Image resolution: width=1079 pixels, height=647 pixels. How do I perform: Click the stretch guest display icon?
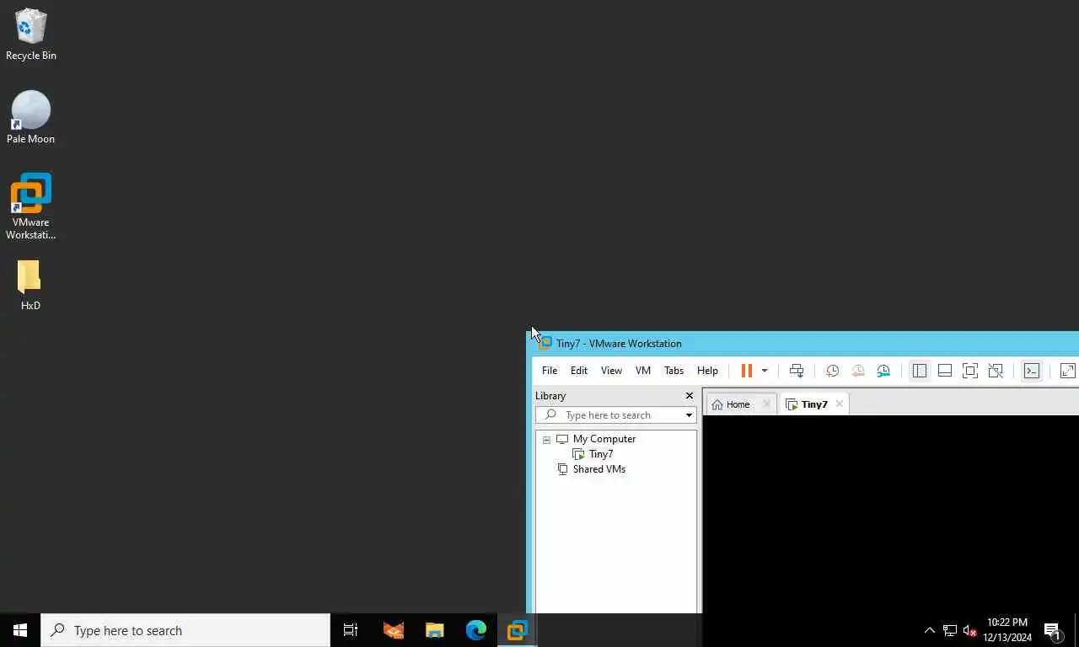point(1068,371)
